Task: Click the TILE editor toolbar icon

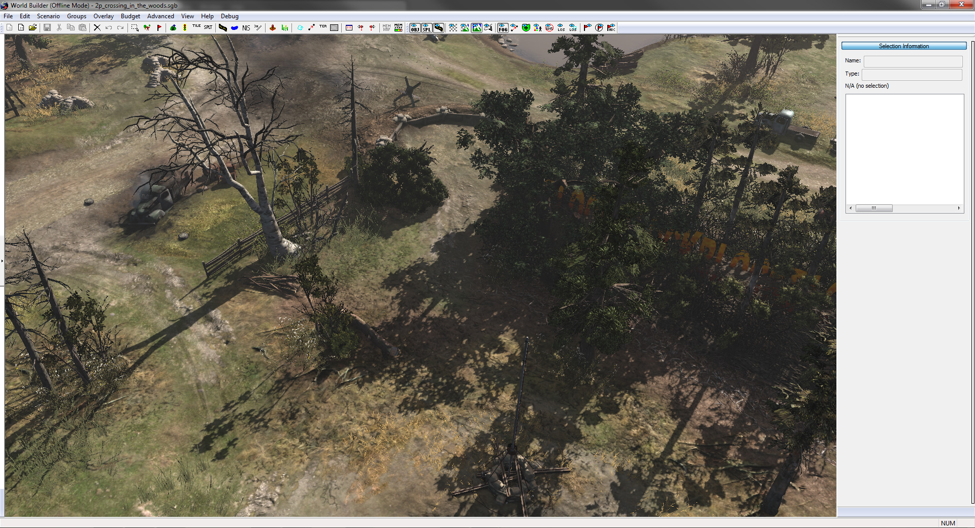Action: point(197,27)
